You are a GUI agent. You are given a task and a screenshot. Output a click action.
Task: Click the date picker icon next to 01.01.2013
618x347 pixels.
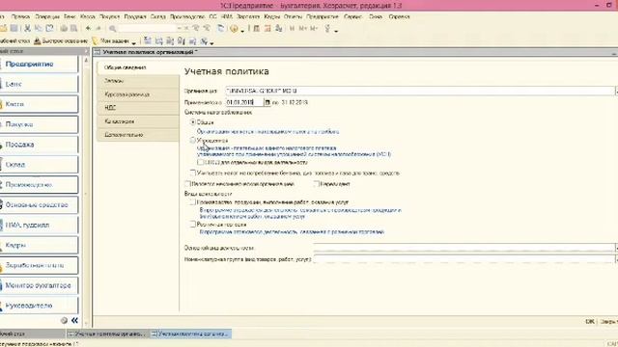coord(267,102)
